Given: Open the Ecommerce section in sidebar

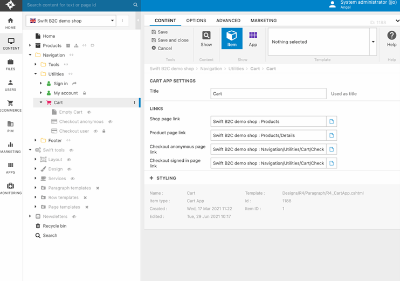Looking at the screenshot, I should [x=10, y=106].
